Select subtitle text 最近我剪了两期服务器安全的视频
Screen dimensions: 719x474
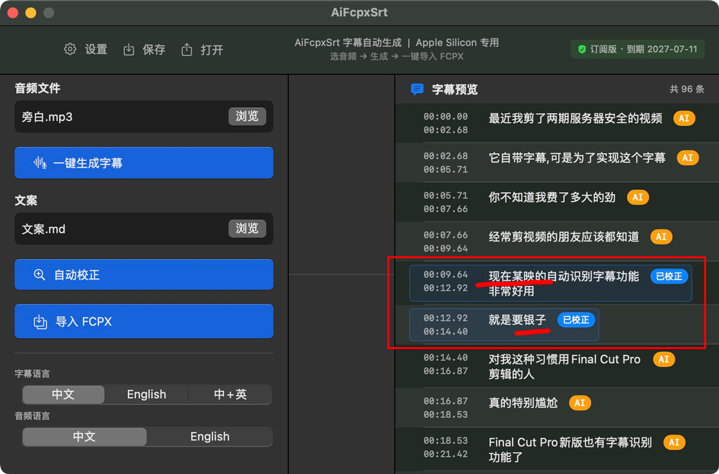(x=575, y=118)
